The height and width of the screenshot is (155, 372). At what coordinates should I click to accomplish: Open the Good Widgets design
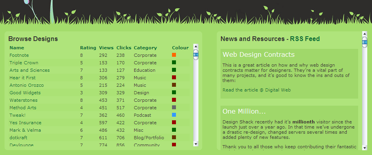tap(25, 93)
